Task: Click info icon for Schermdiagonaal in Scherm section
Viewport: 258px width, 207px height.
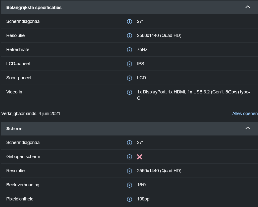Action: (x=130, y=143)
